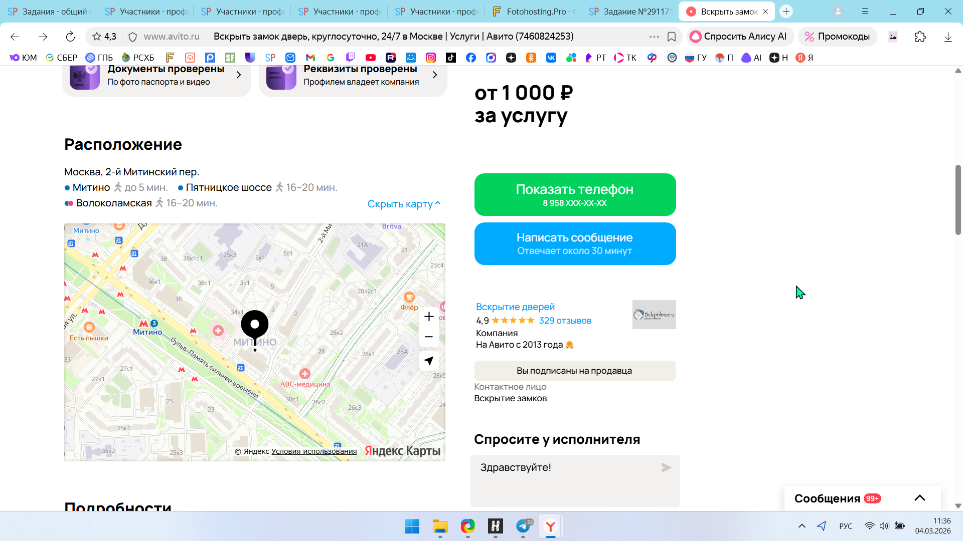Open browser extensions puzzle icon
This screenshot has width=963, height=541.
[x=920, y=37]
